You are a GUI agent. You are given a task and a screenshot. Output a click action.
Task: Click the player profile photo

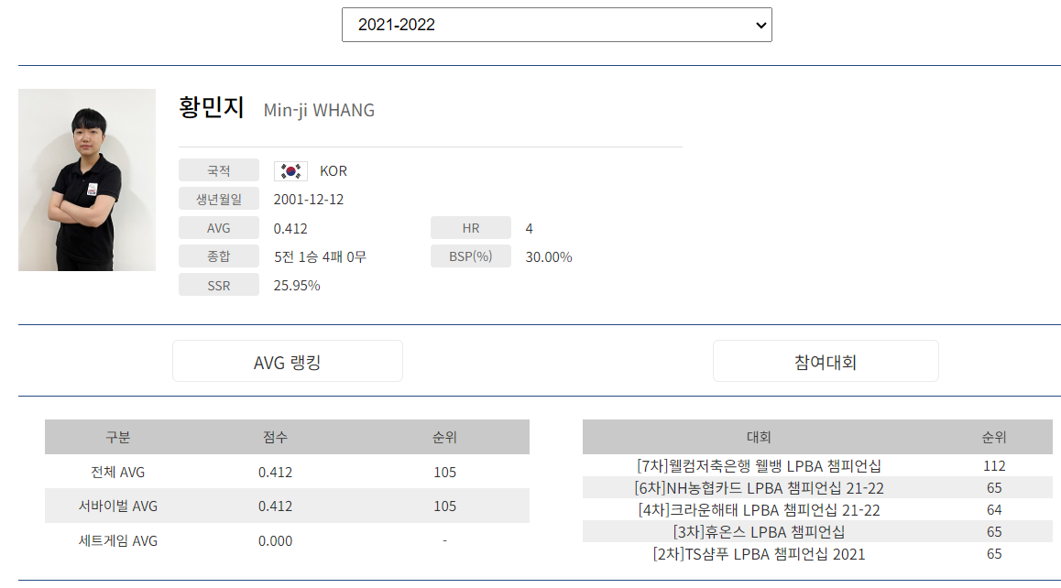coord(86,179)
